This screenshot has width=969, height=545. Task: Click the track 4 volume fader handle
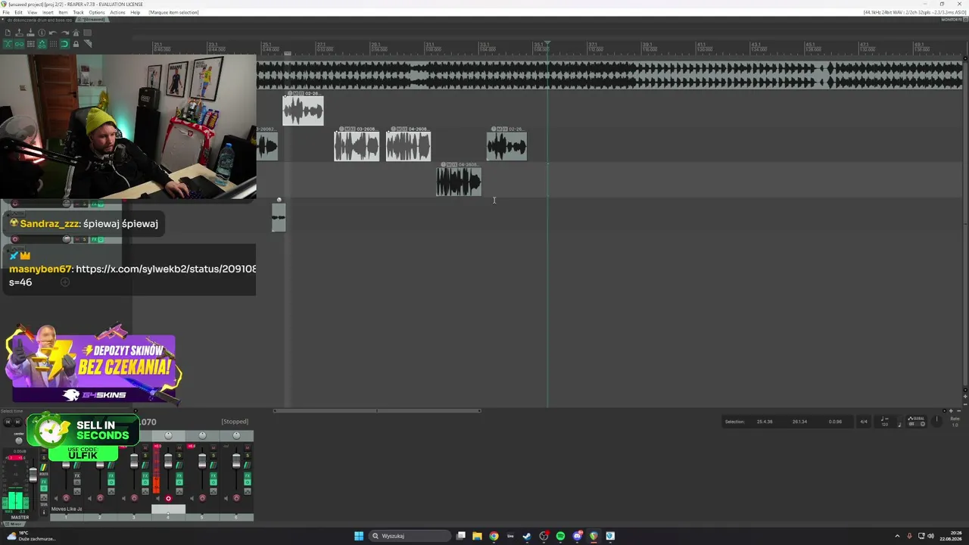pos(168,460)
